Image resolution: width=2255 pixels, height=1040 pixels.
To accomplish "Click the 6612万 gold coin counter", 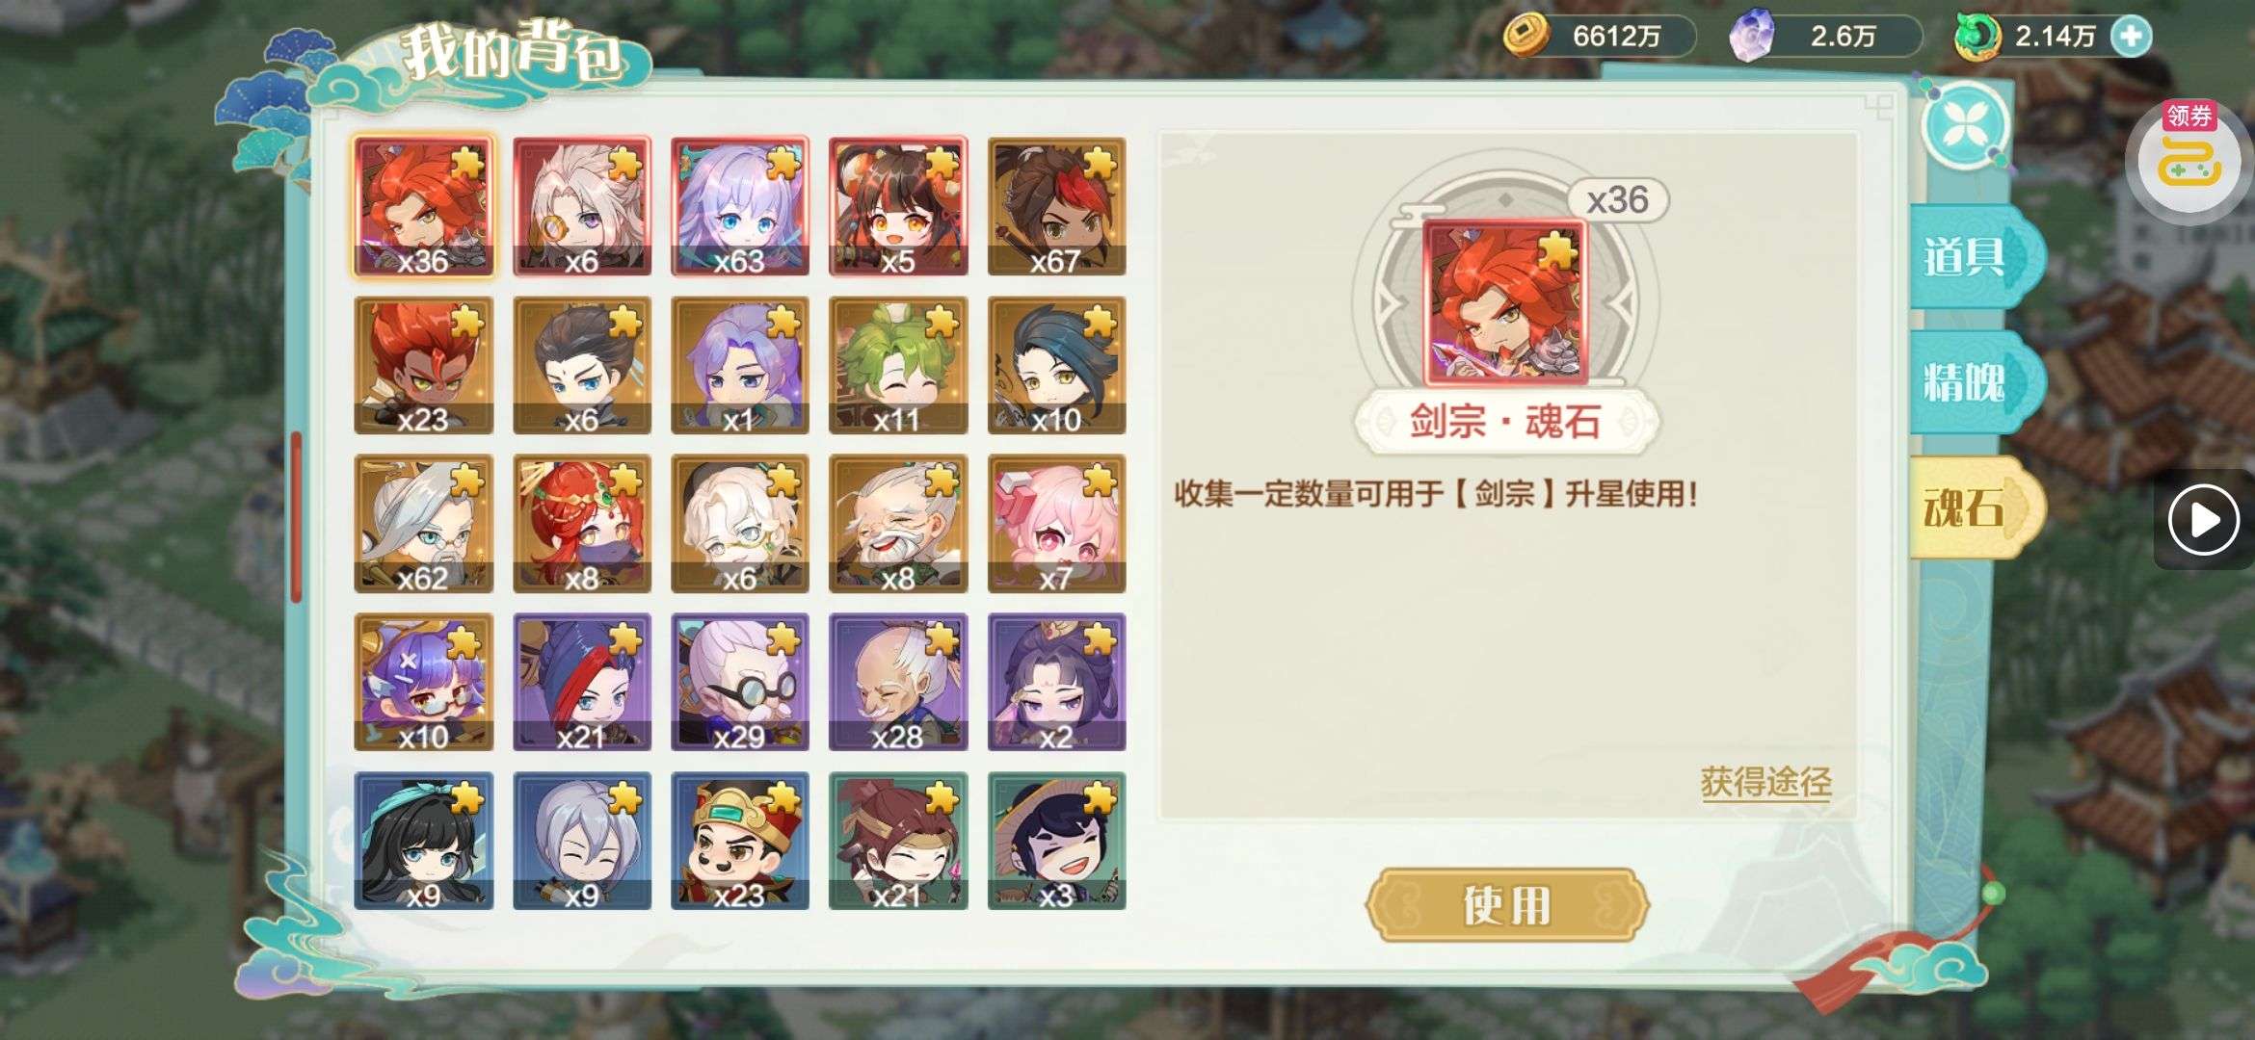I will (x=1600, y=37).
